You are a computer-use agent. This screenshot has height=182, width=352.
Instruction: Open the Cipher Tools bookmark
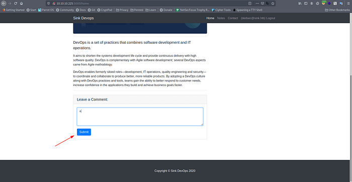[221, 10]
